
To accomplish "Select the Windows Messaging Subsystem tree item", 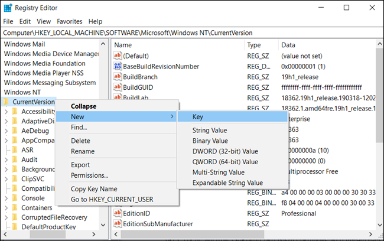I will point(50,83).
